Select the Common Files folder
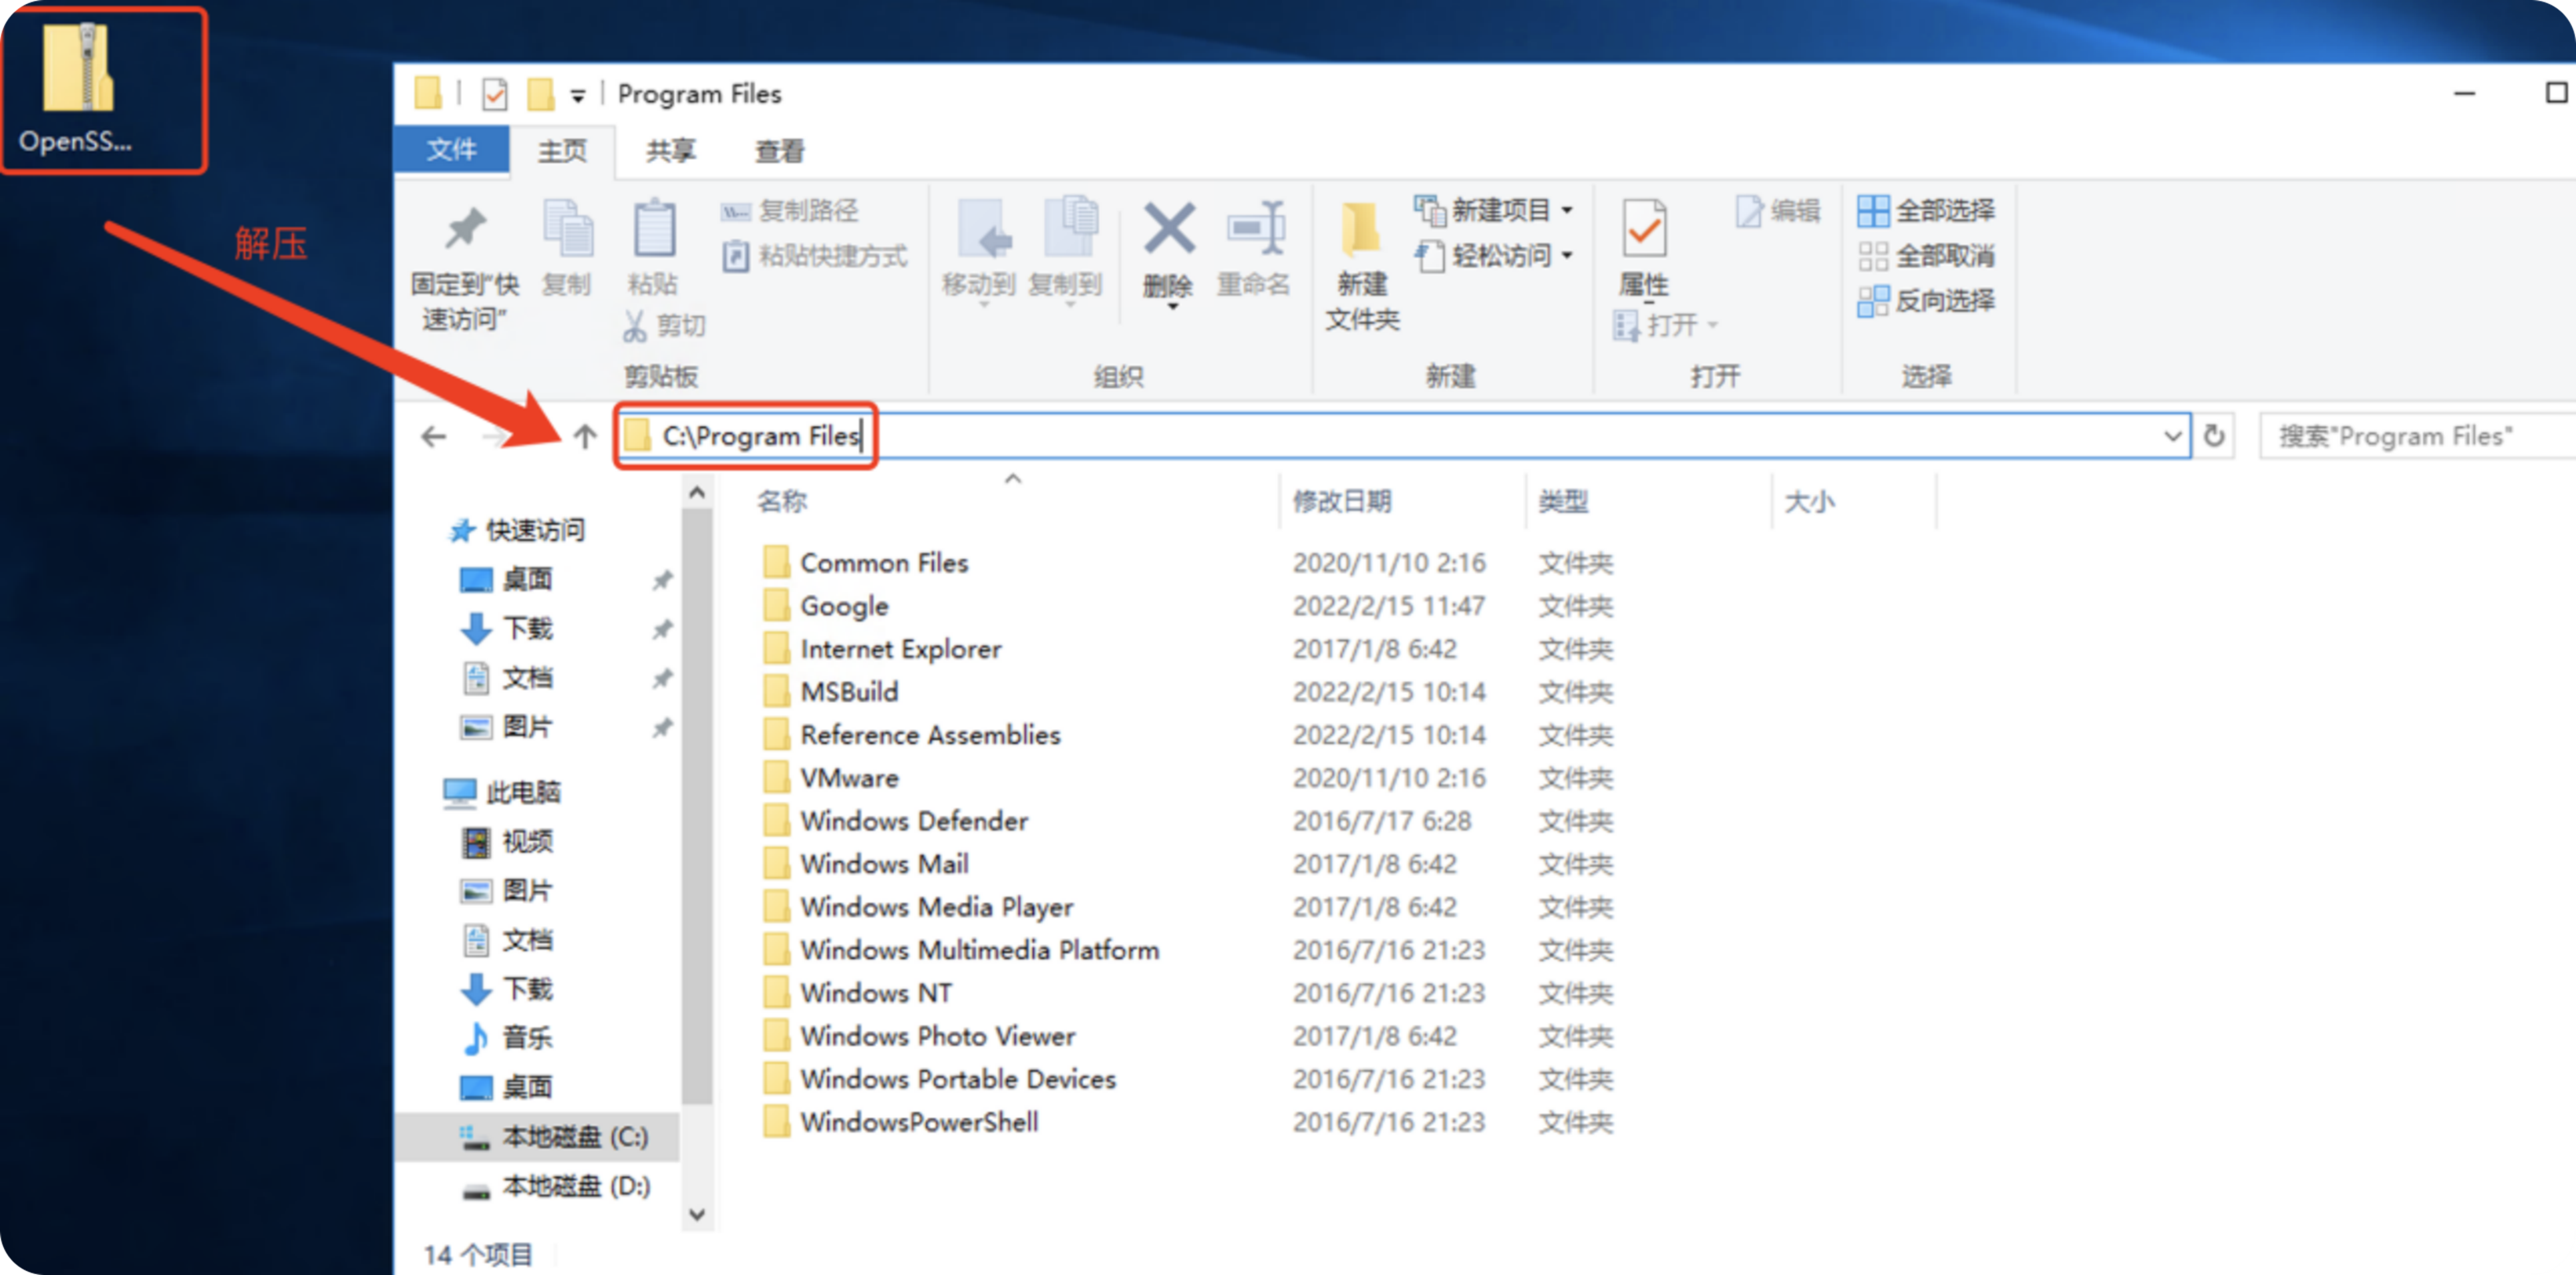Viewport: 2576px width, 1275px height. (866, 562)
